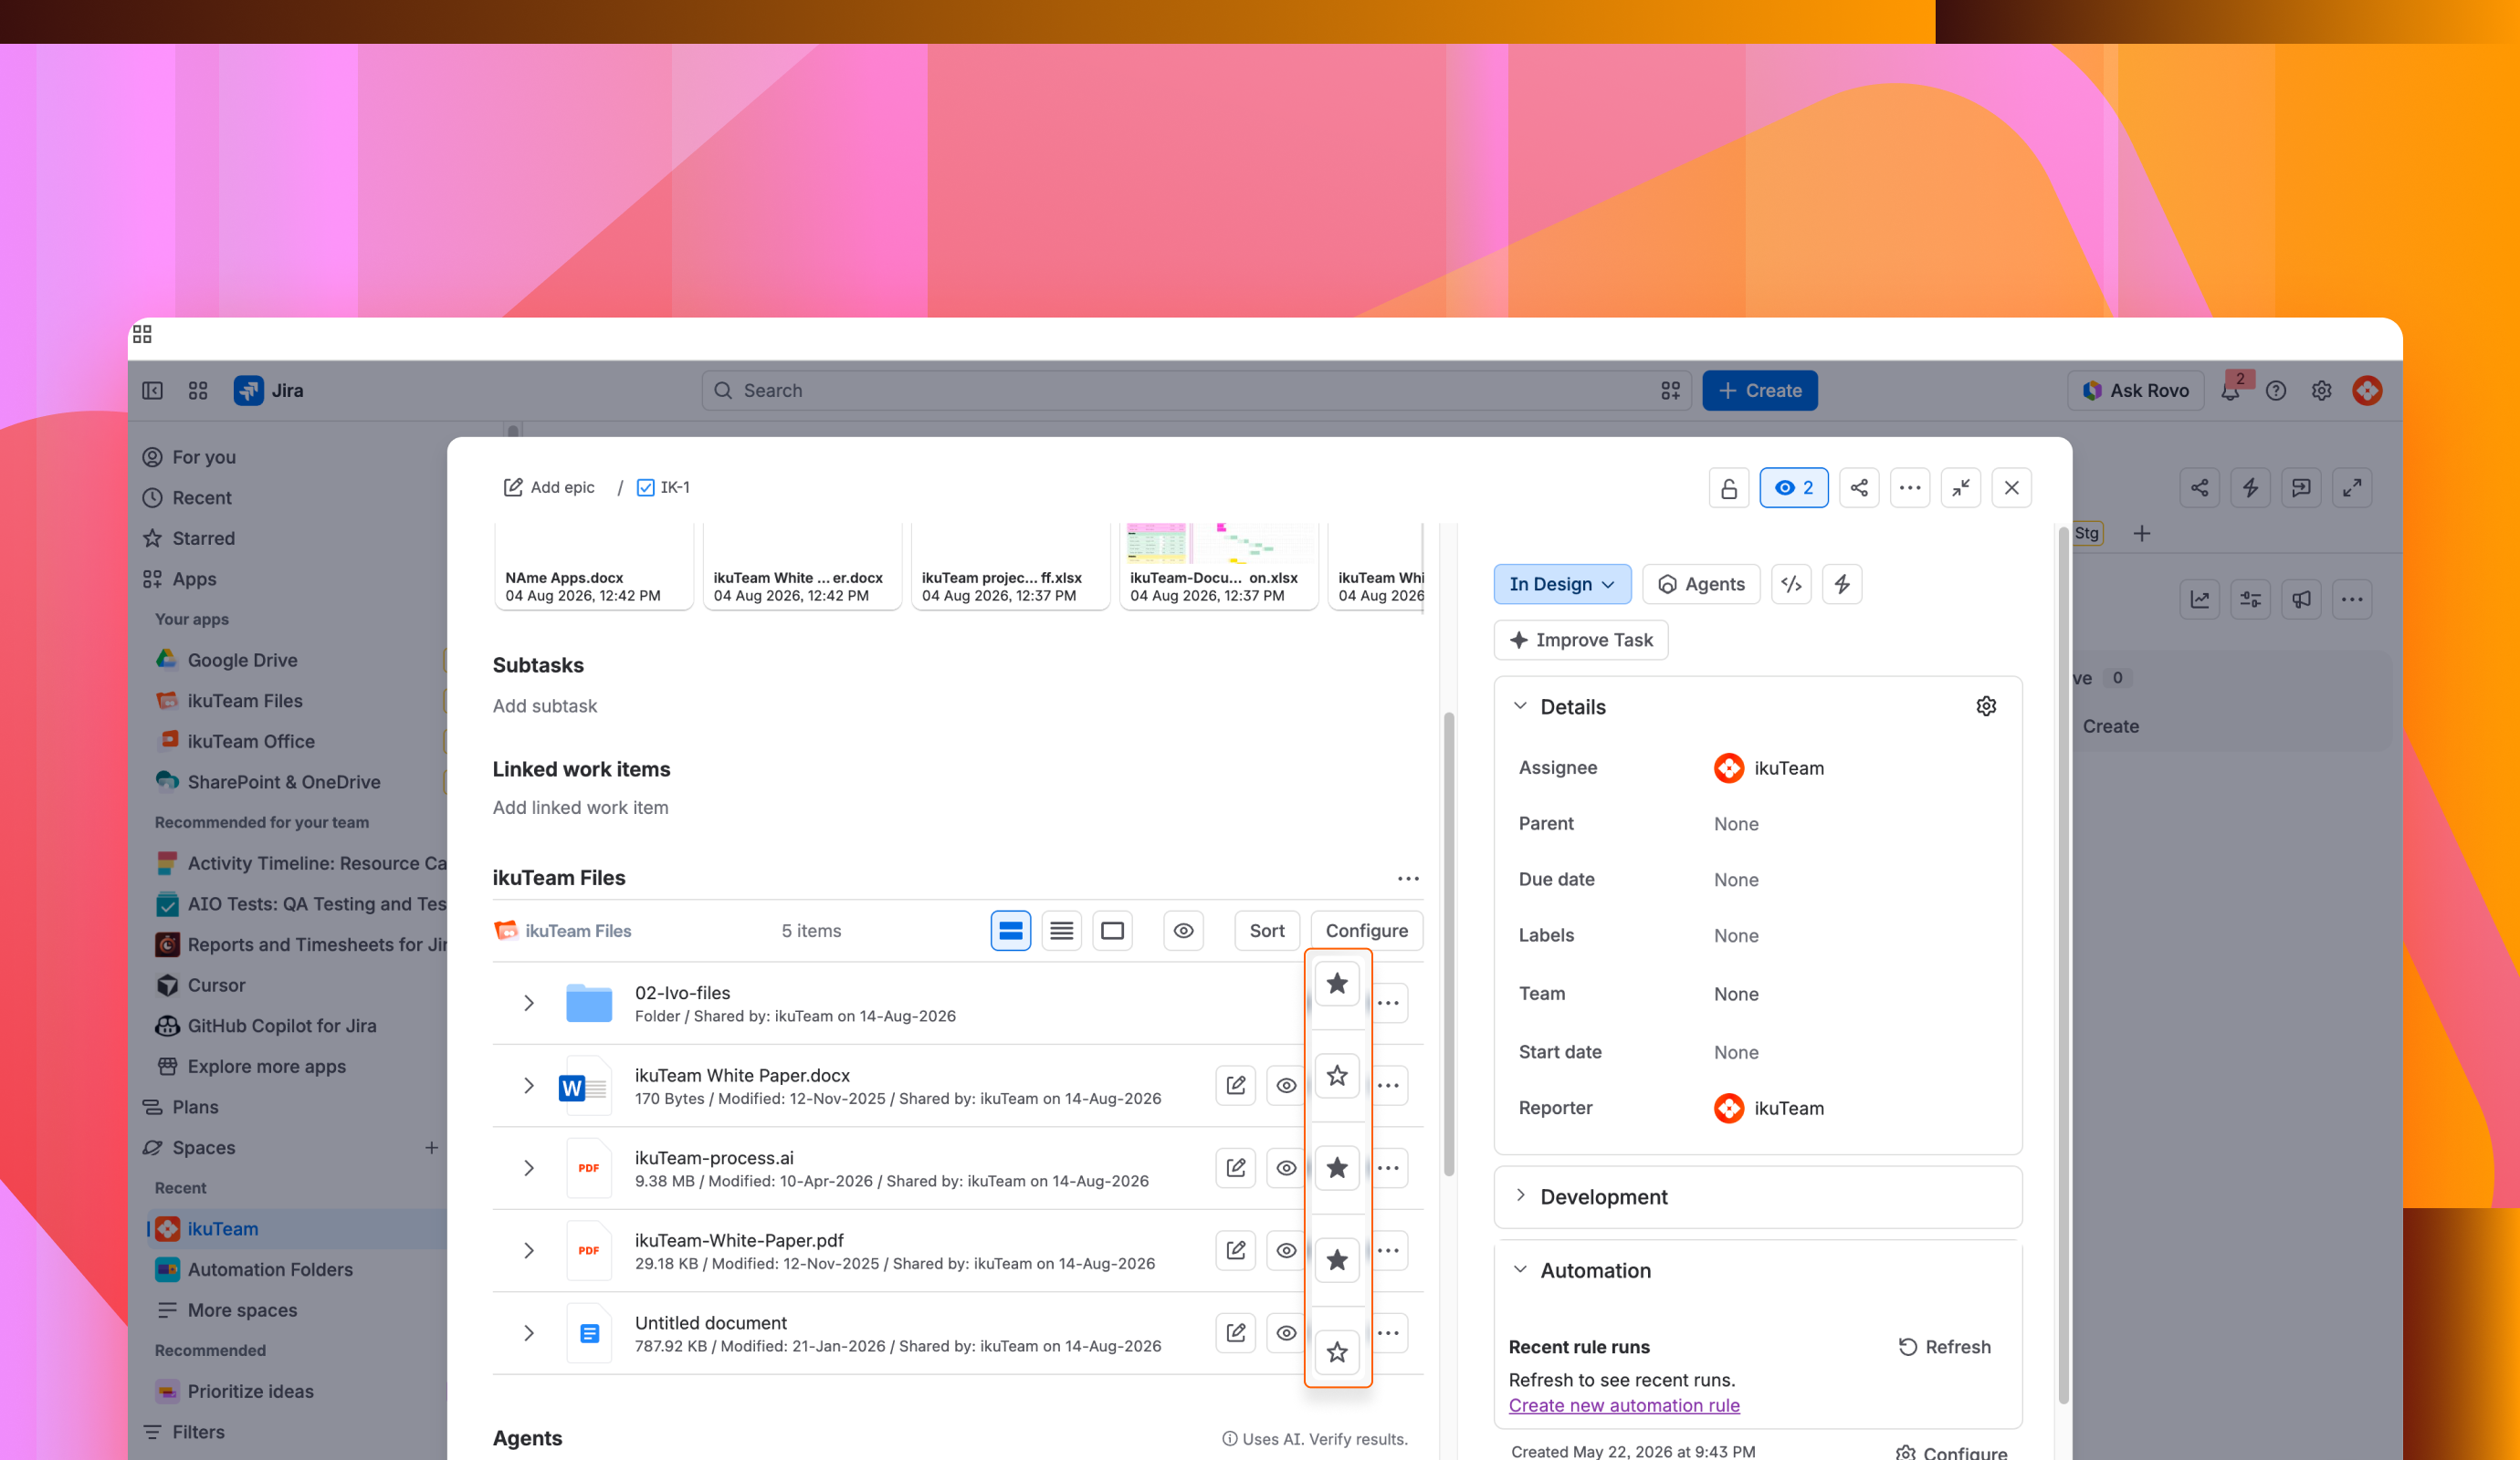Switch to the compact list view icon
This screenshot has width=2520, height=1460.
point(1062,932)
